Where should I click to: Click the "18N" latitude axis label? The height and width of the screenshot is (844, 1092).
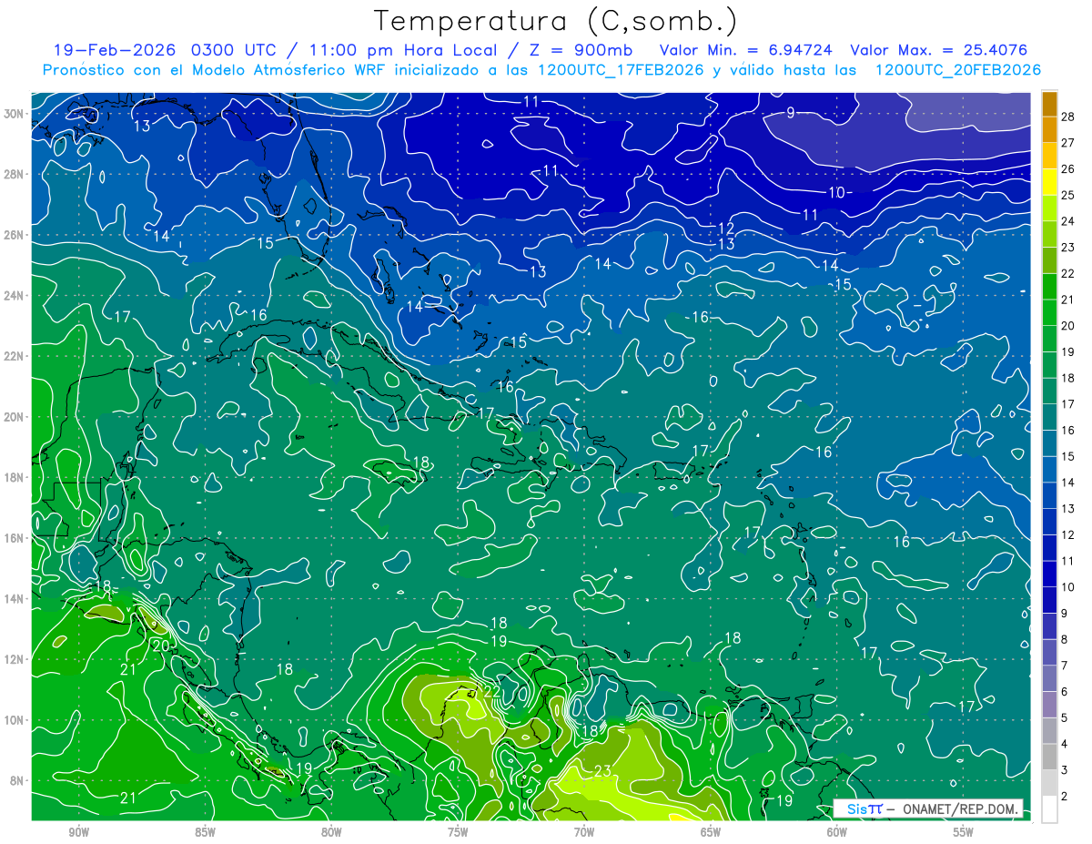click(14, 477)
